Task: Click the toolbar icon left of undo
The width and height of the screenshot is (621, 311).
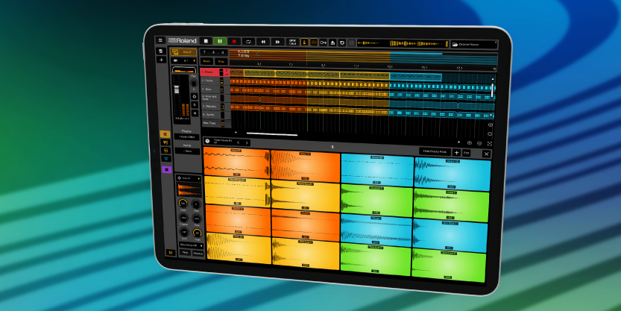Action: click(332, 43)
